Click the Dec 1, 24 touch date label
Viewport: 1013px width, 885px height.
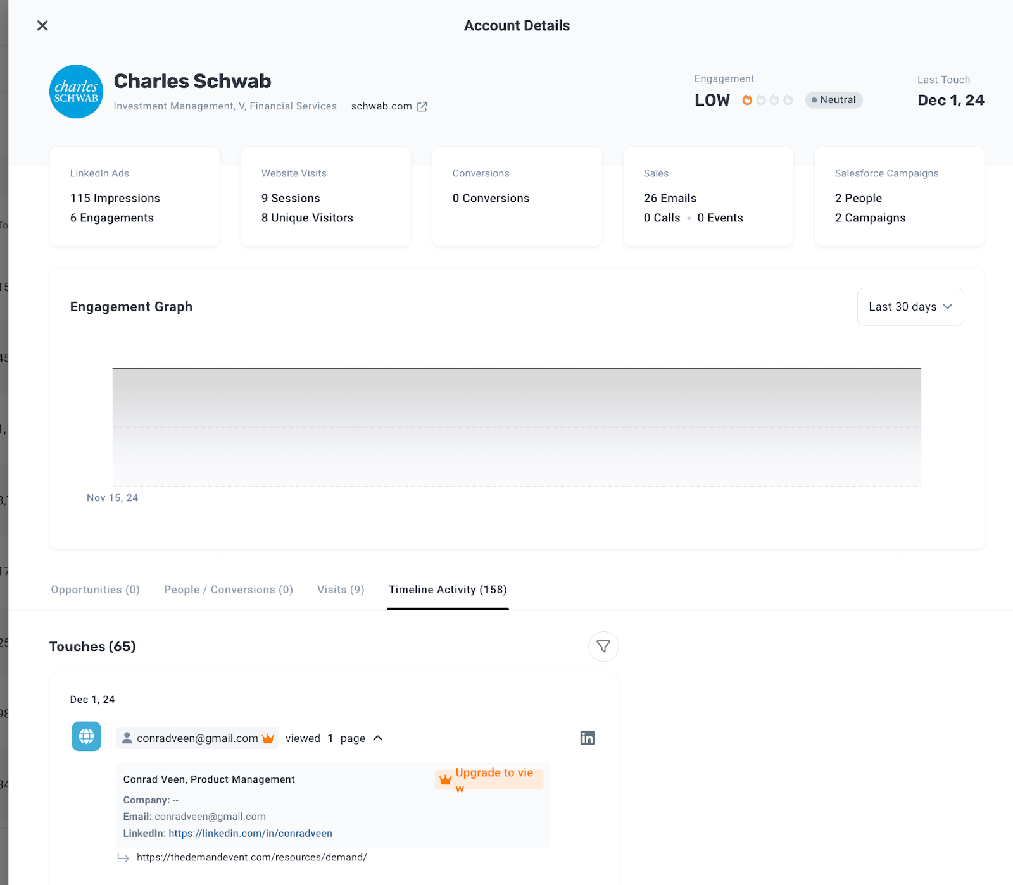click(x=92, y=700)
